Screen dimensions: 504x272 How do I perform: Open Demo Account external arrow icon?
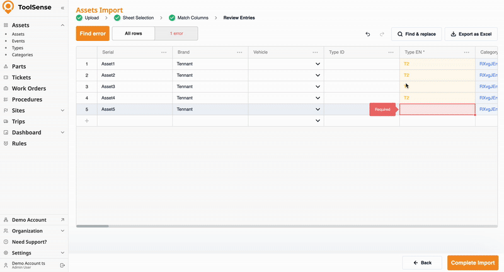click(62, 220)
